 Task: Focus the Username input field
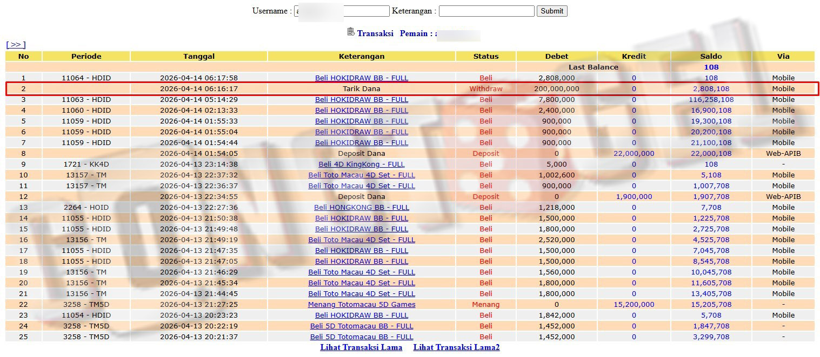pyautogui.click(x=342, y=11)
